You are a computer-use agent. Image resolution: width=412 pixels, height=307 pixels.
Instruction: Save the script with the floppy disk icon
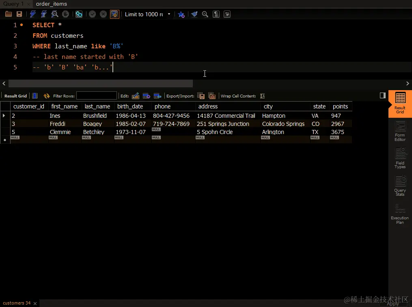click(19, 14)
